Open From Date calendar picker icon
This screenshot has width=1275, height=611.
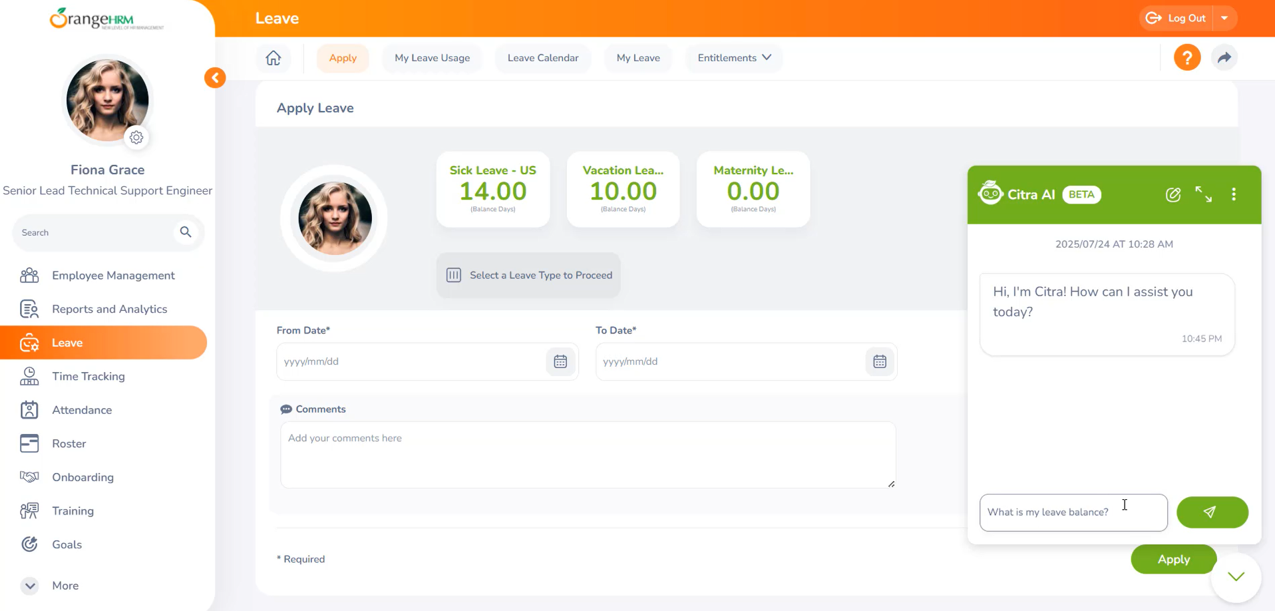coord(560,361)
